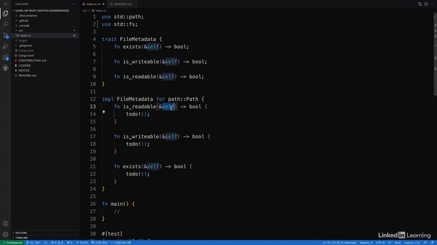Viewport: 437px width, 245px height.
Task: Expand the target folder
Action: click(23, 41)
